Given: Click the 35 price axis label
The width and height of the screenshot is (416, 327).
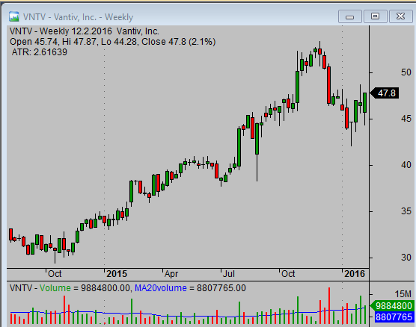Looking at the screenshot, I should (x=406, y=211).
